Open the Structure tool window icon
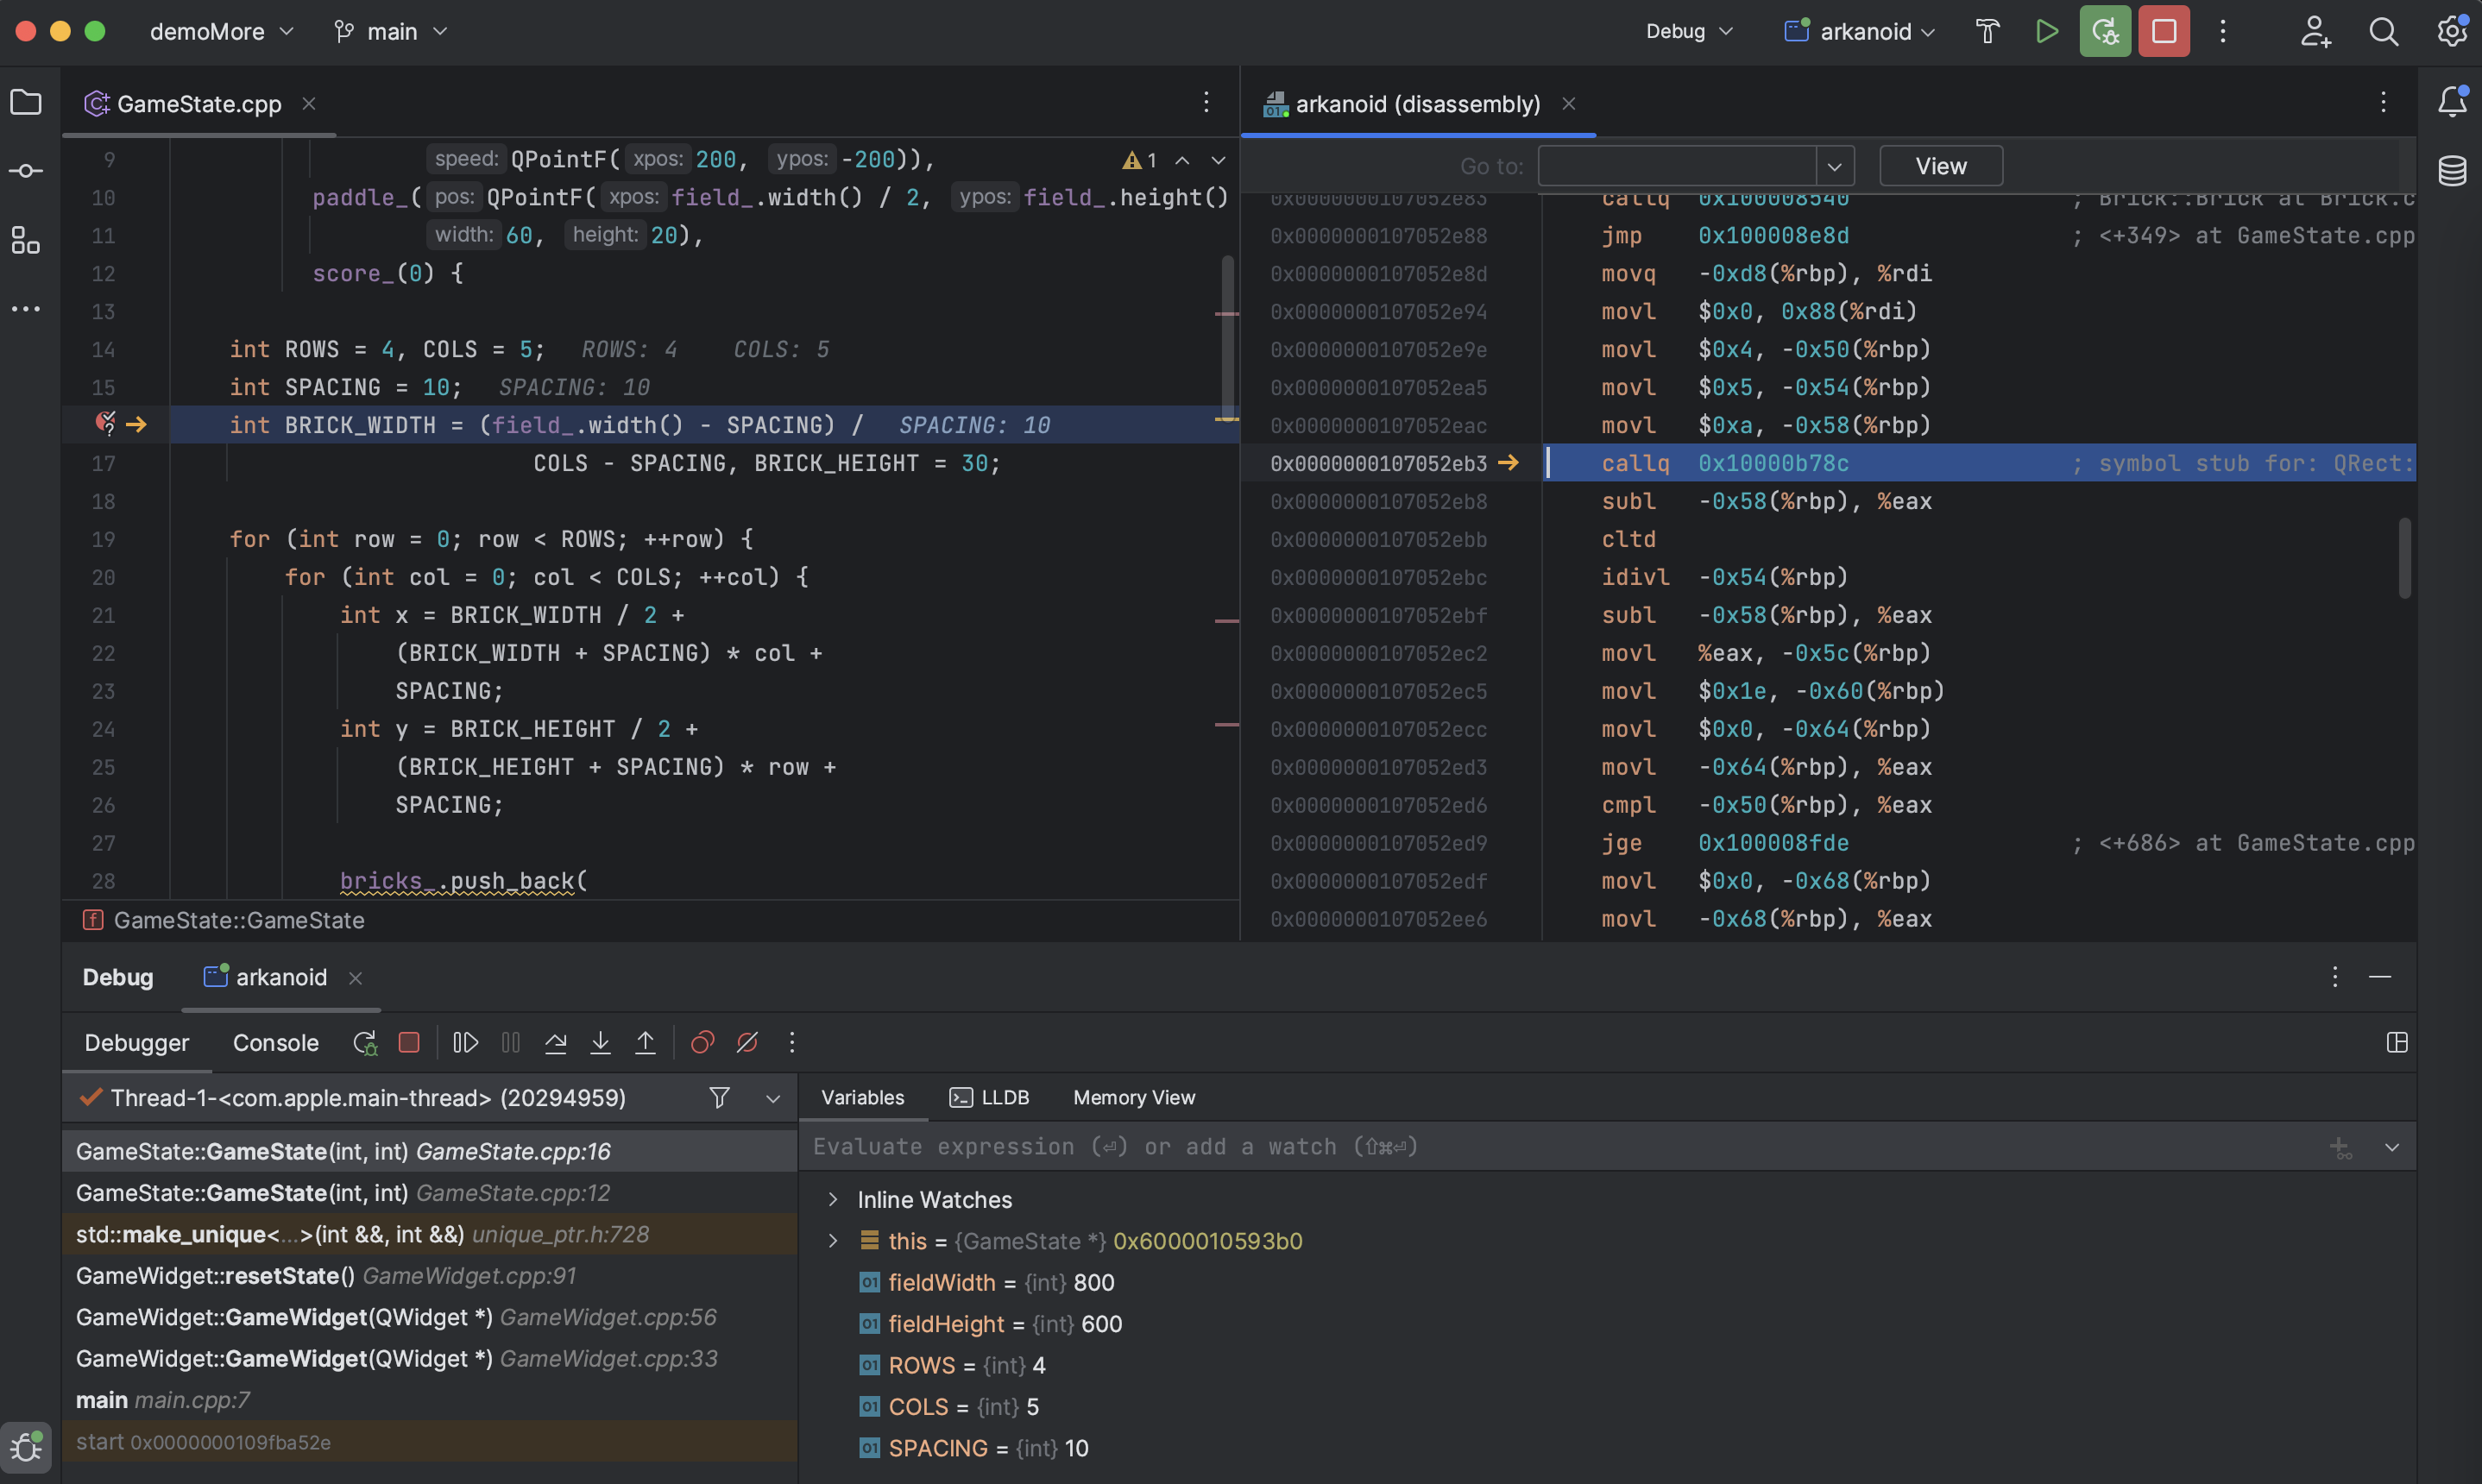2482x1484 pixels. (x=26, y=240)
